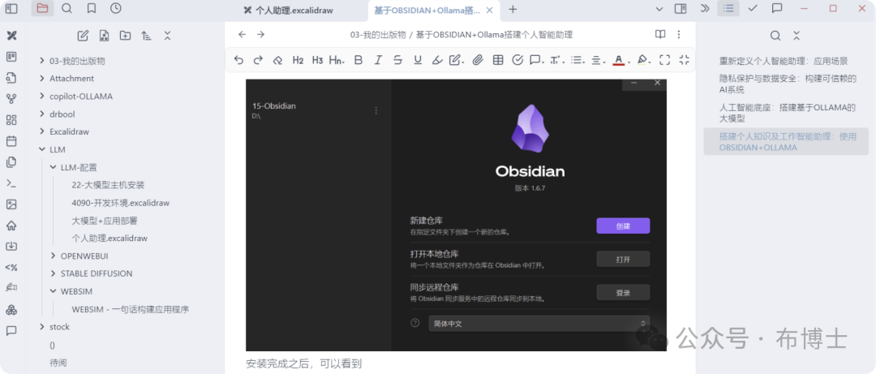Open the list style dropdown
The height and width of the screenshot is (374, 876).
click(578, 60)
